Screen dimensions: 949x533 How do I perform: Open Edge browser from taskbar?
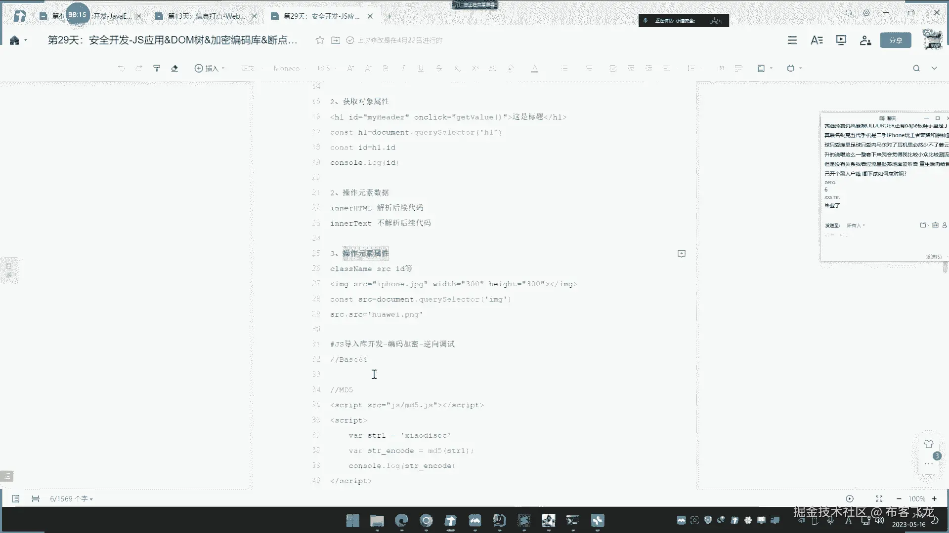point(402,520)
